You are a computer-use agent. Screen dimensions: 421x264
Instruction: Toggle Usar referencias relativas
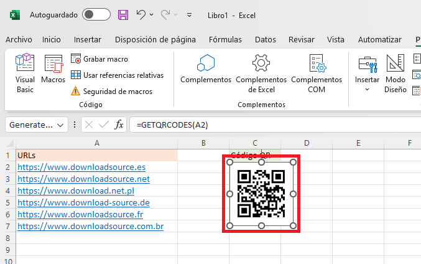click(117, 75)
